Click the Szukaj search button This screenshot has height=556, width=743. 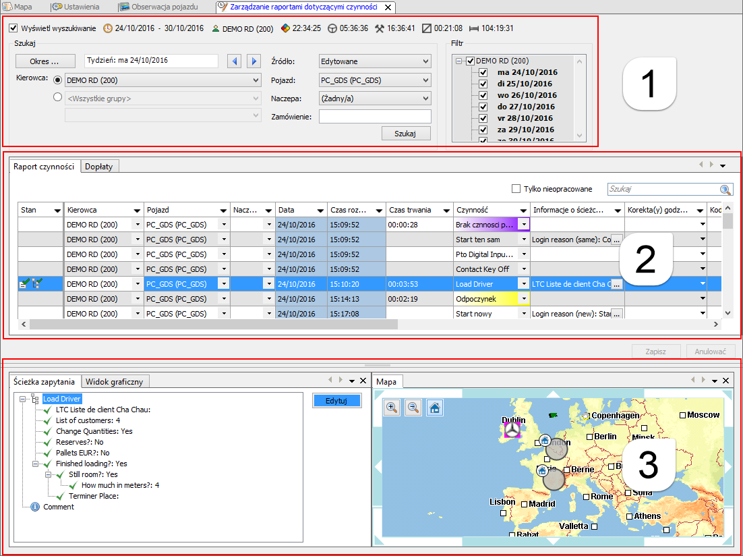coord(405,133)
